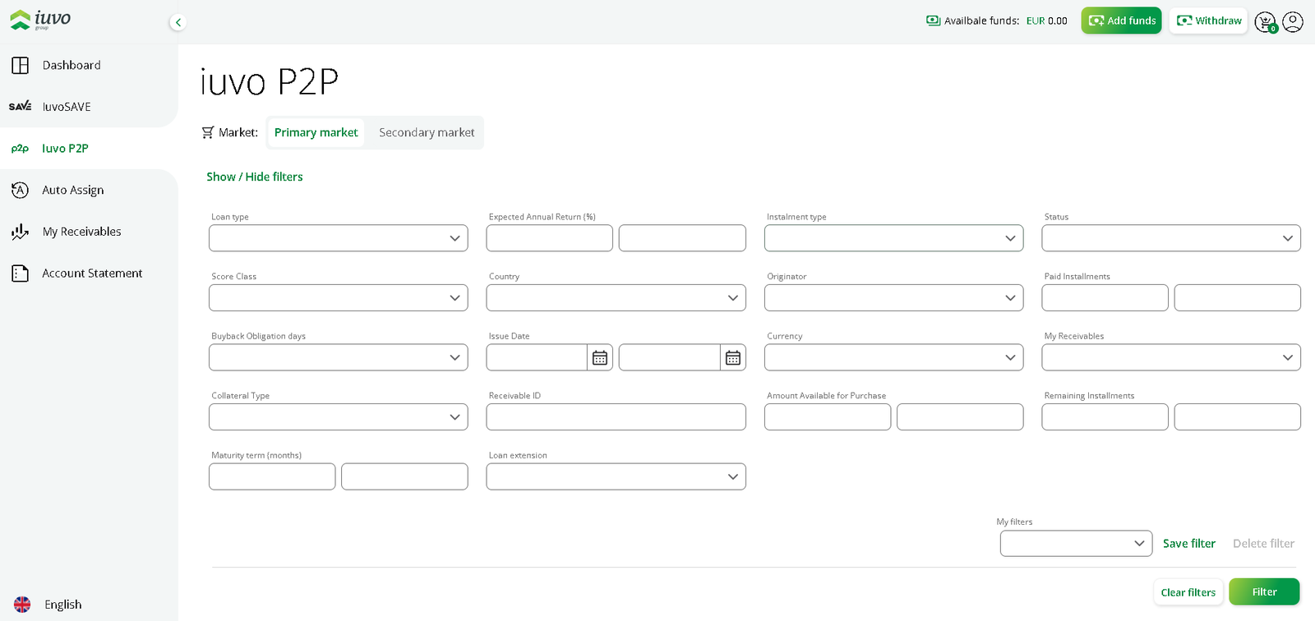
Task: Focus Amount Available for Purchase minimum field
Action: [x=828, y=416]
